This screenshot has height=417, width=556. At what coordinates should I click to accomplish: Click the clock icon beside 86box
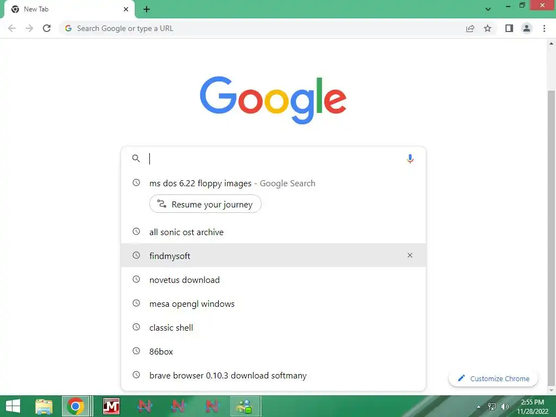pos(136,351)
